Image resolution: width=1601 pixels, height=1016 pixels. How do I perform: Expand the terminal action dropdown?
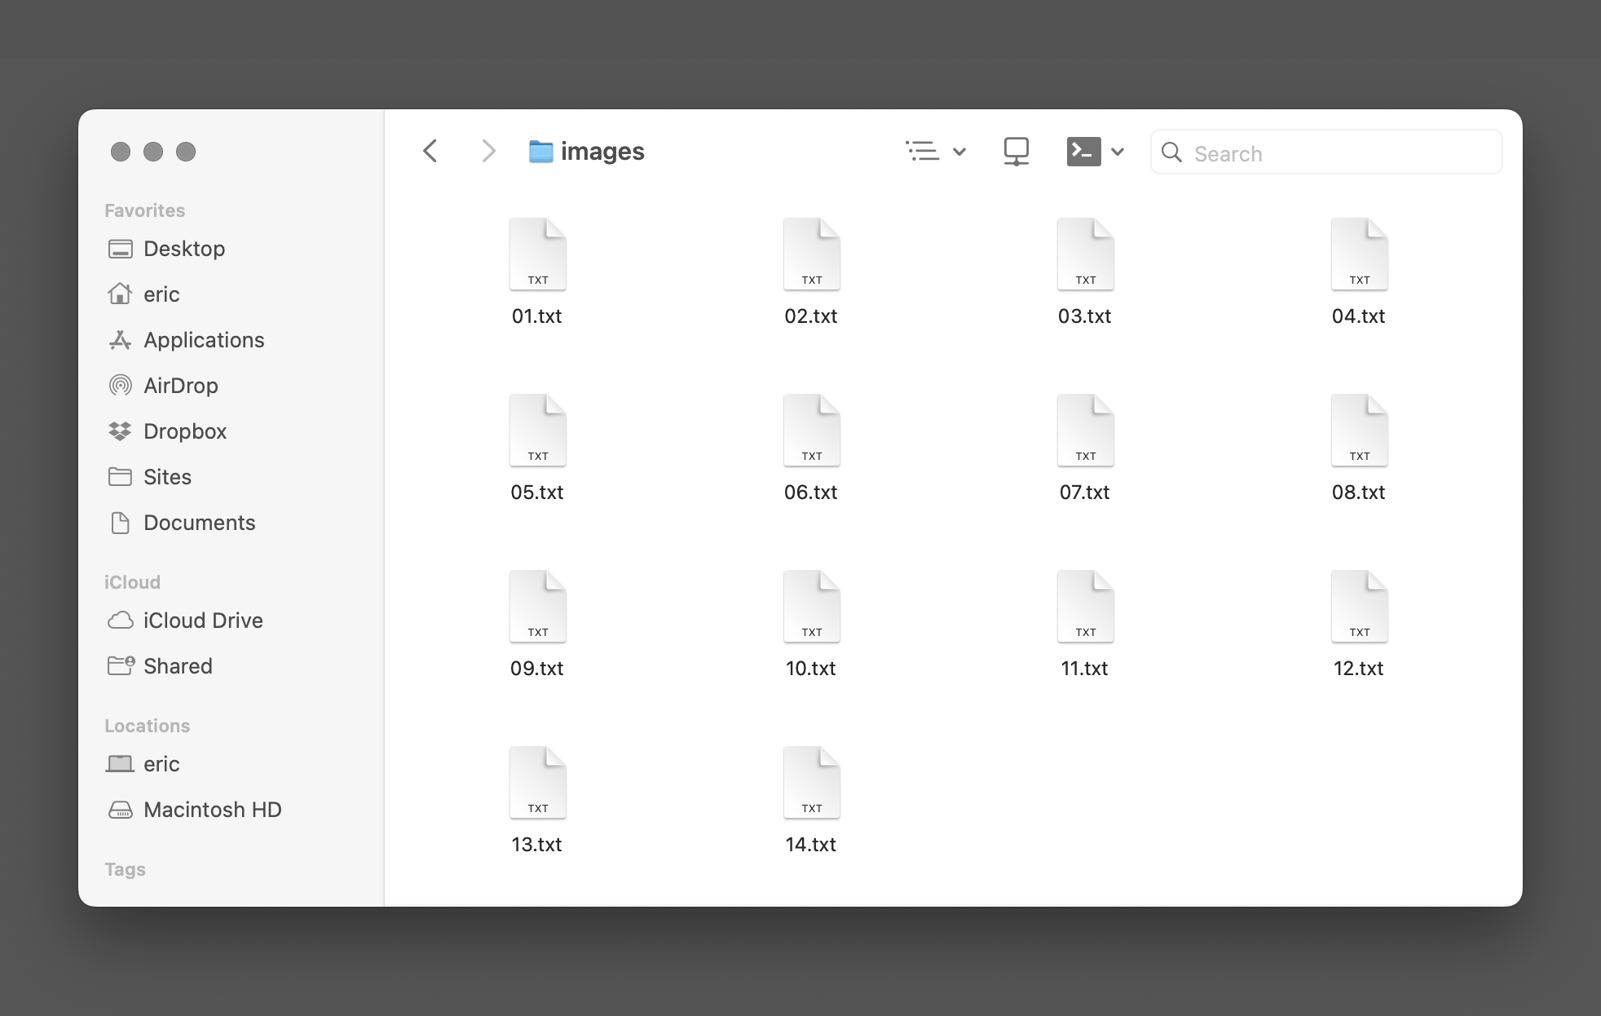[x=1117, y=152]
